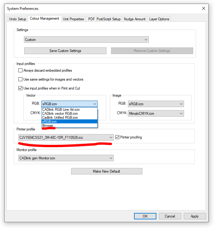This screenshot has width=215, height=228.
Task: Click the Apply button
Action: (195, 216)
